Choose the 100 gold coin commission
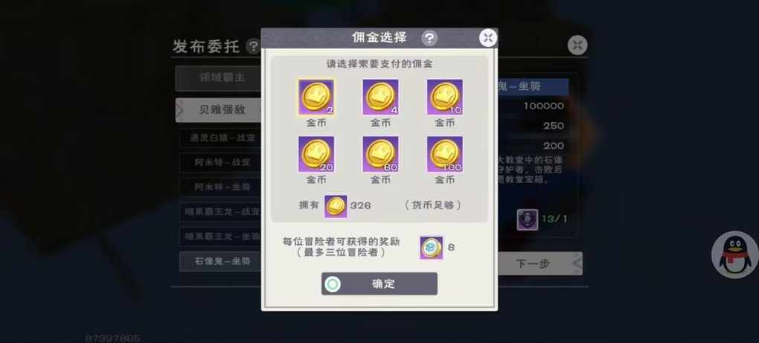 (444, 154)
